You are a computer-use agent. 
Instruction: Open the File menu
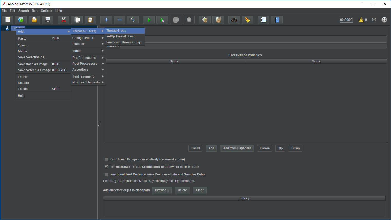(4, 11)
